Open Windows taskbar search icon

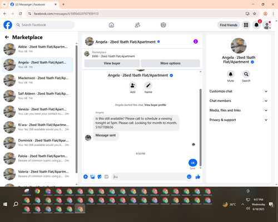[x=16, y=204]
